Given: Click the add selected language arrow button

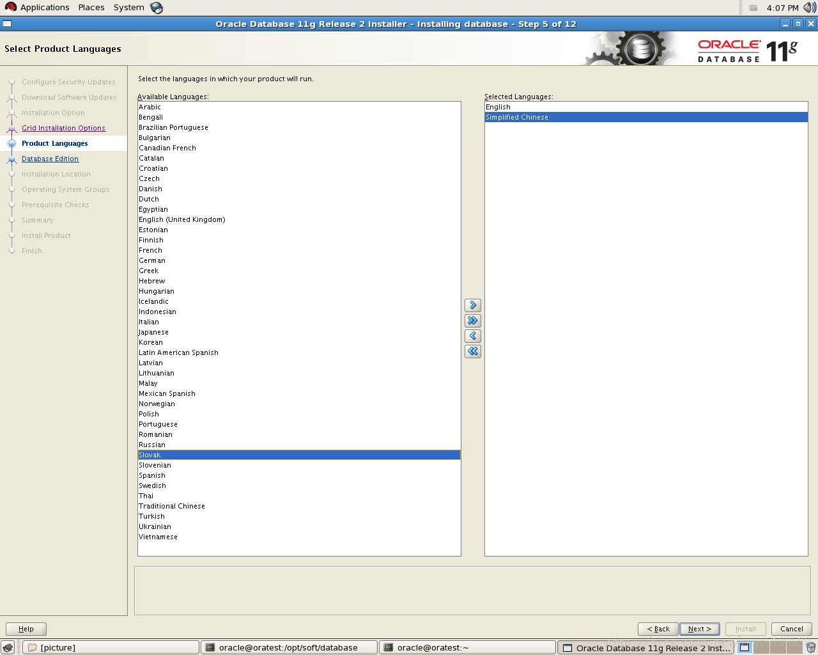Looking at the screenshot, I should 473,305.
